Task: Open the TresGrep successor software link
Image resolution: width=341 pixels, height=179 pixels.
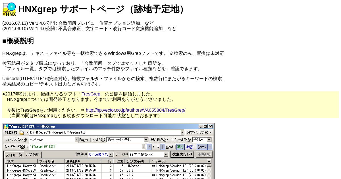Action: point(91,94)
